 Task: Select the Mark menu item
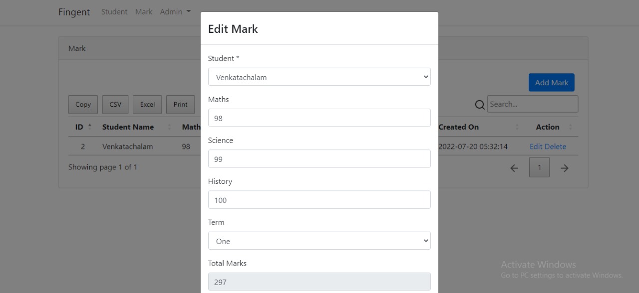pos(144,11)
